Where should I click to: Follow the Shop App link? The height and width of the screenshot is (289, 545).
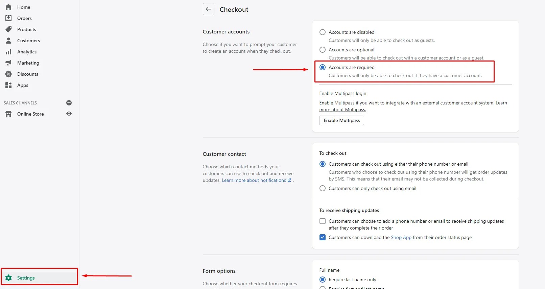click(401, 237)
